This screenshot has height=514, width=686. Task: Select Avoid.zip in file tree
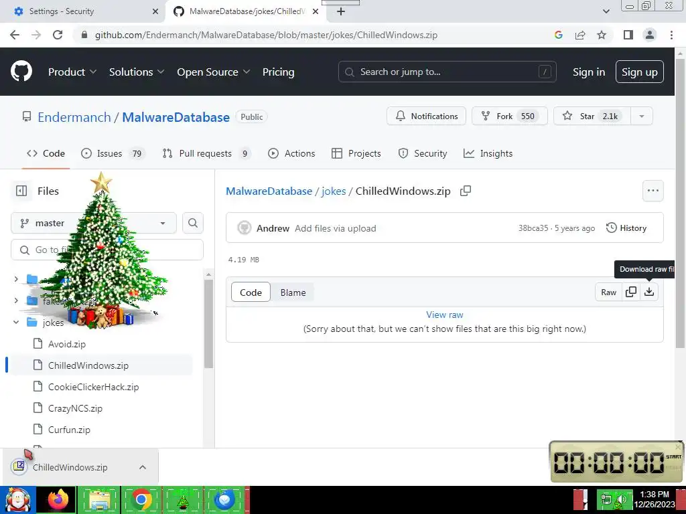[67, 344]
